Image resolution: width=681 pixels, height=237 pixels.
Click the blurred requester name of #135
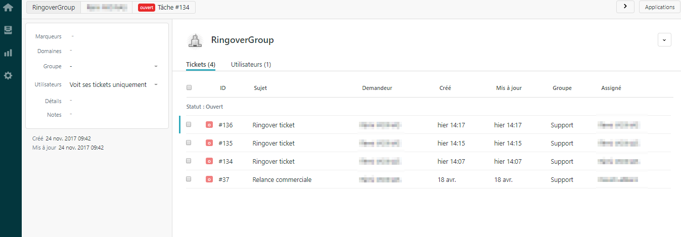pos(380,143)
